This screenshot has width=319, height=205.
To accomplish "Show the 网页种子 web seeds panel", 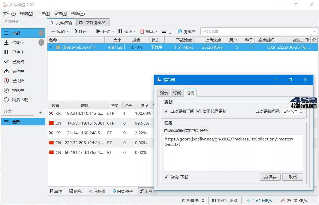I will pos(122,191).
